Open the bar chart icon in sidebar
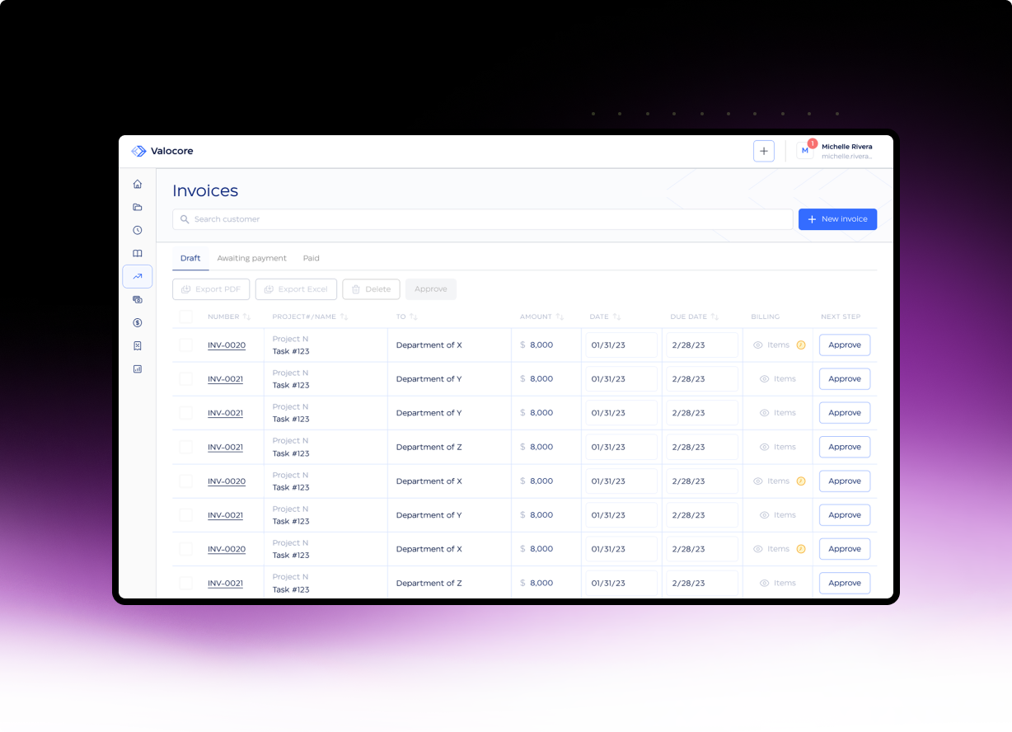 [138, 368]
